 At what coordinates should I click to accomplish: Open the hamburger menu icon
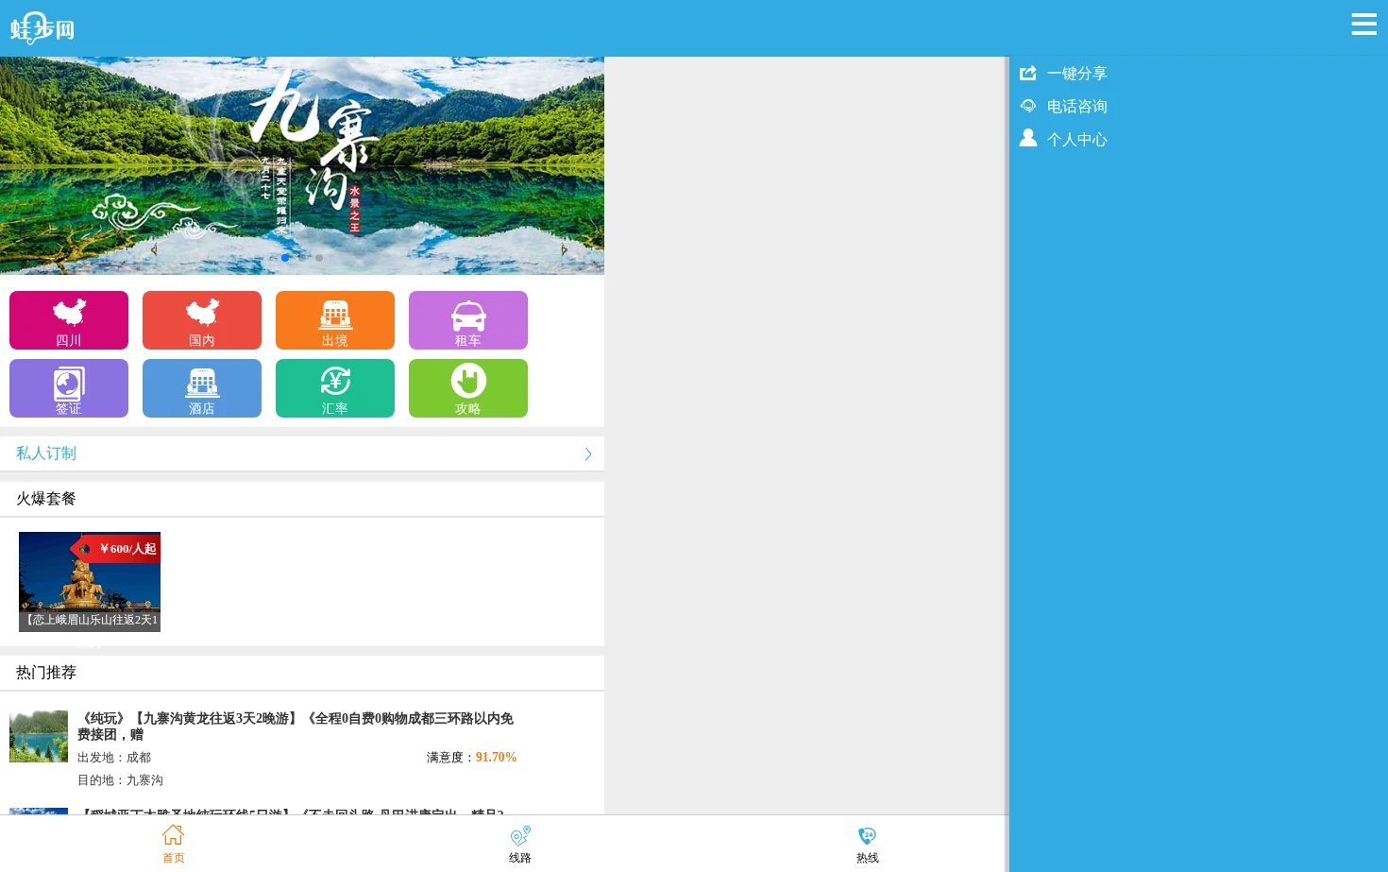pyautogui.click(x=1363, y=25)
